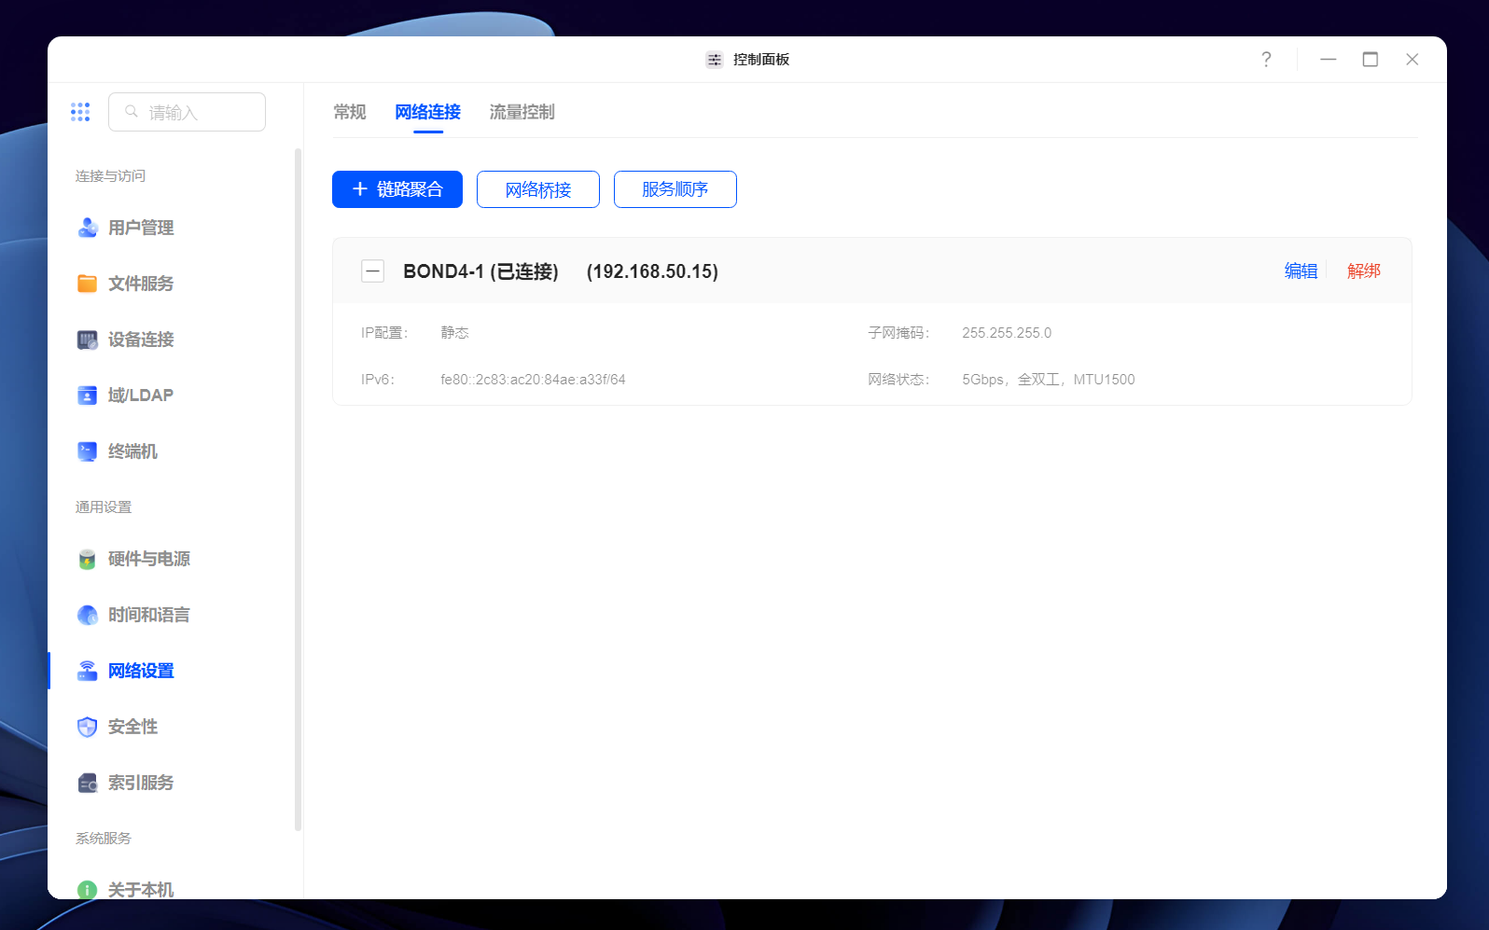Click the help question mark icon

(1266, 60)
